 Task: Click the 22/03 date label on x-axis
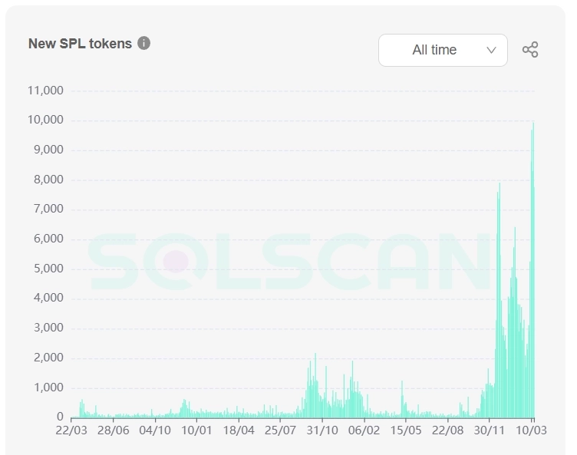click(x=71, y=430)
